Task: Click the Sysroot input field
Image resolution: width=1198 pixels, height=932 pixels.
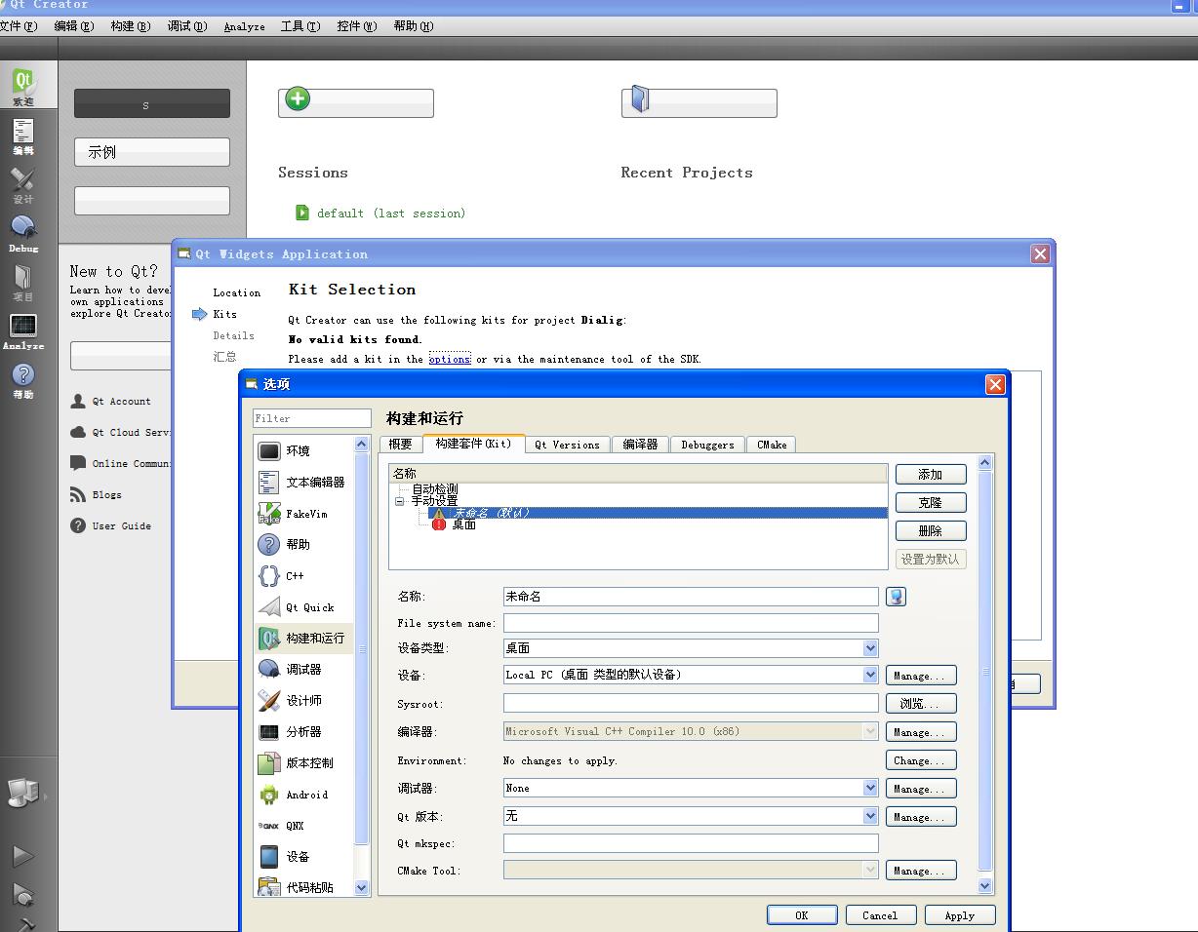Action: (x=691, y=703)
